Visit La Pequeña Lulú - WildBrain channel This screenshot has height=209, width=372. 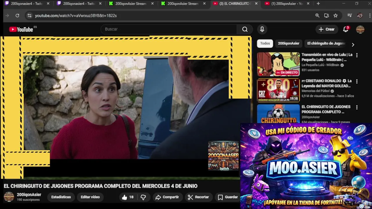[x=320, y=65]
